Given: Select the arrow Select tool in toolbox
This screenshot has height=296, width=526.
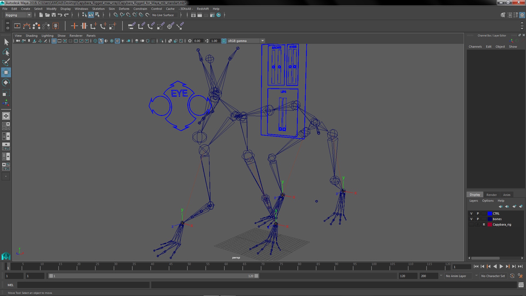Looking at the screenshot, I should [x=6, y=42].
